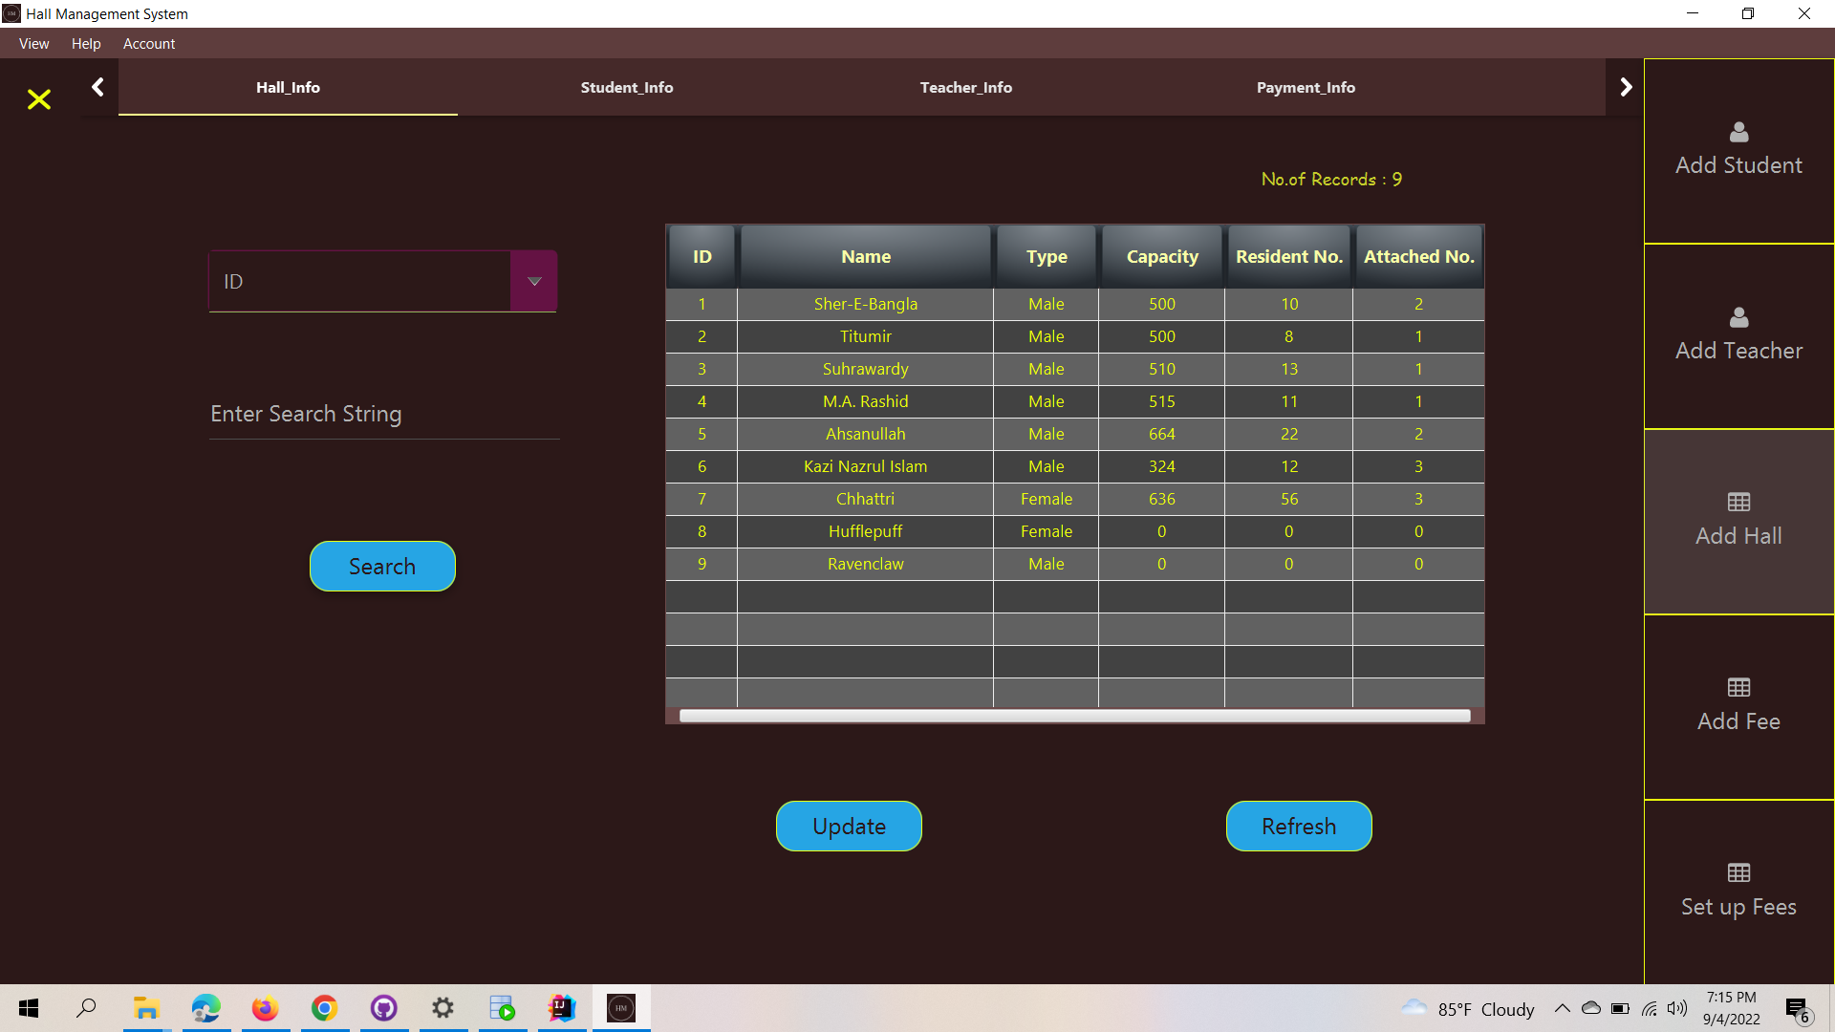Open the ID search field dropdown
1835x1032 pixels.
[534, 280]
